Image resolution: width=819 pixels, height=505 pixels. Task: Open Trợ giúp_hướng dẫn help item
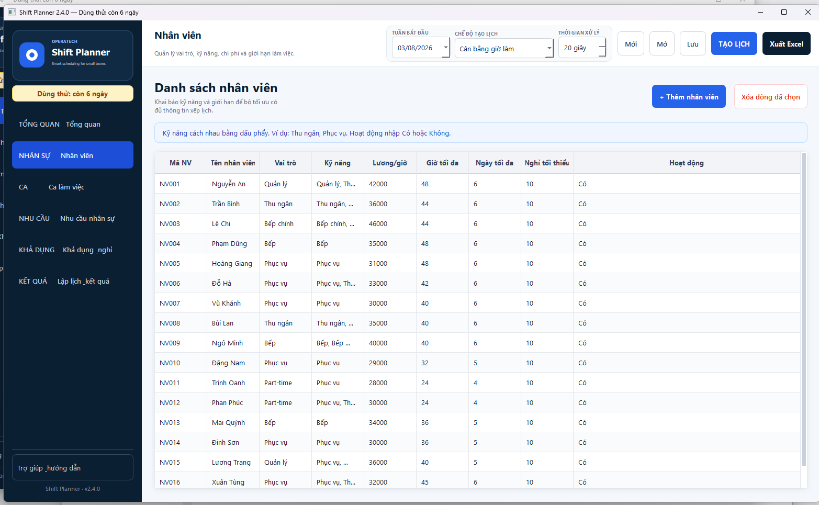73,467
